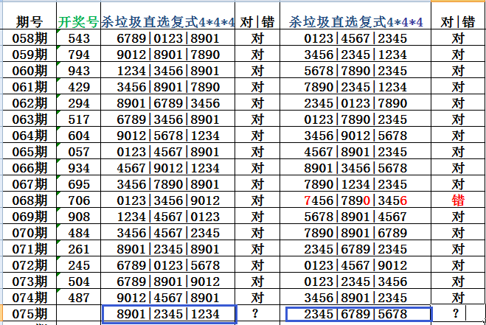Select cell 0123|4567|8901 in row 065期
Viewport: 486px width, 325px height.
tap(167, 151)
